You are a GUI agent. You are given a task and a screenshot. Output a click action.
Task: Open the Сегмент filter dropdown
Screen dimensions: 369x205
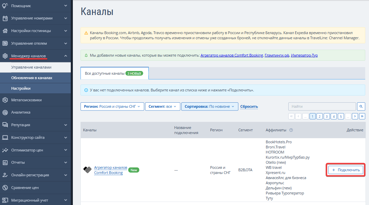tap(162, 106)
